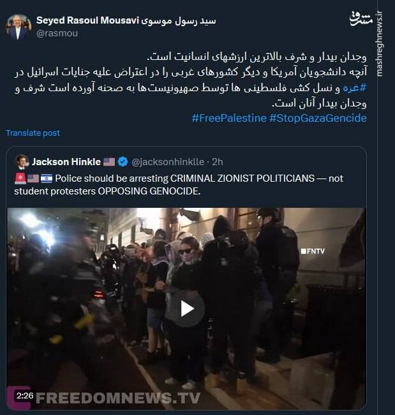
Task: Click the Seyed Rasoul Mousavi display name
Action: [126, 20]
